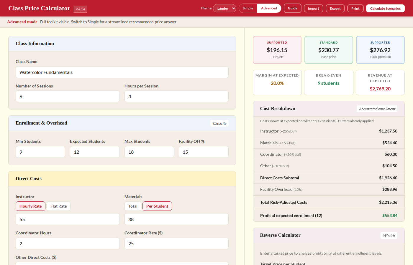Focus the Coordinator Hours field

pyautogui.click(x=68, y=244)
